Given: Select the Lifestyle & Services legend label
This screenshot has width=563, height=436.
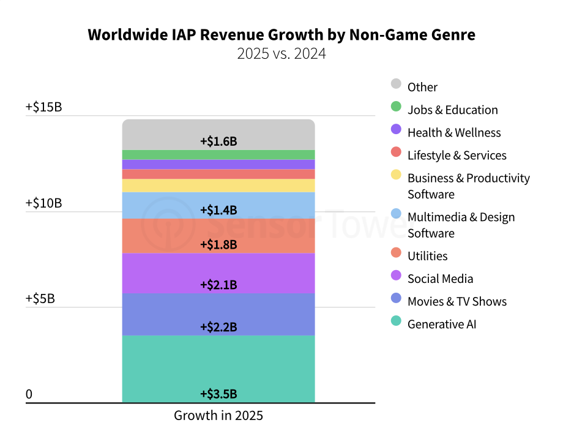Looking at the screenshot, I should click(x=457, y=156).
